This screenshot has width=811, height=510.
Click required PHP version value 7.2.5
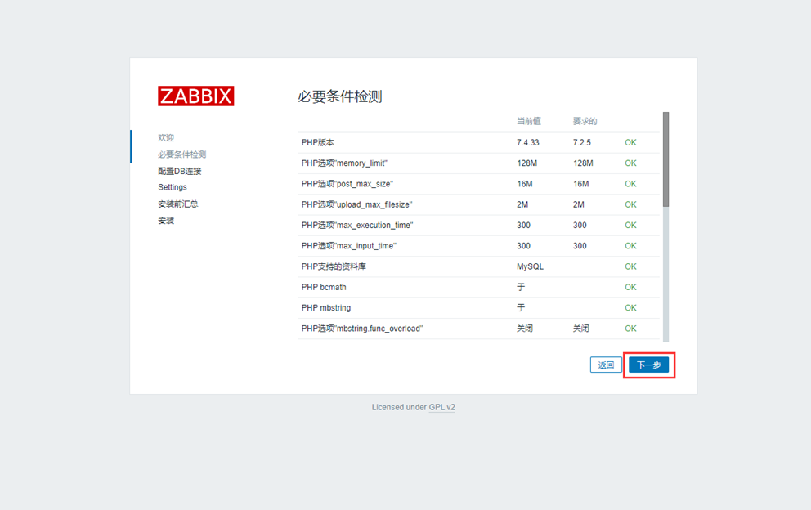pyautogui.click(x=582, y=143)
